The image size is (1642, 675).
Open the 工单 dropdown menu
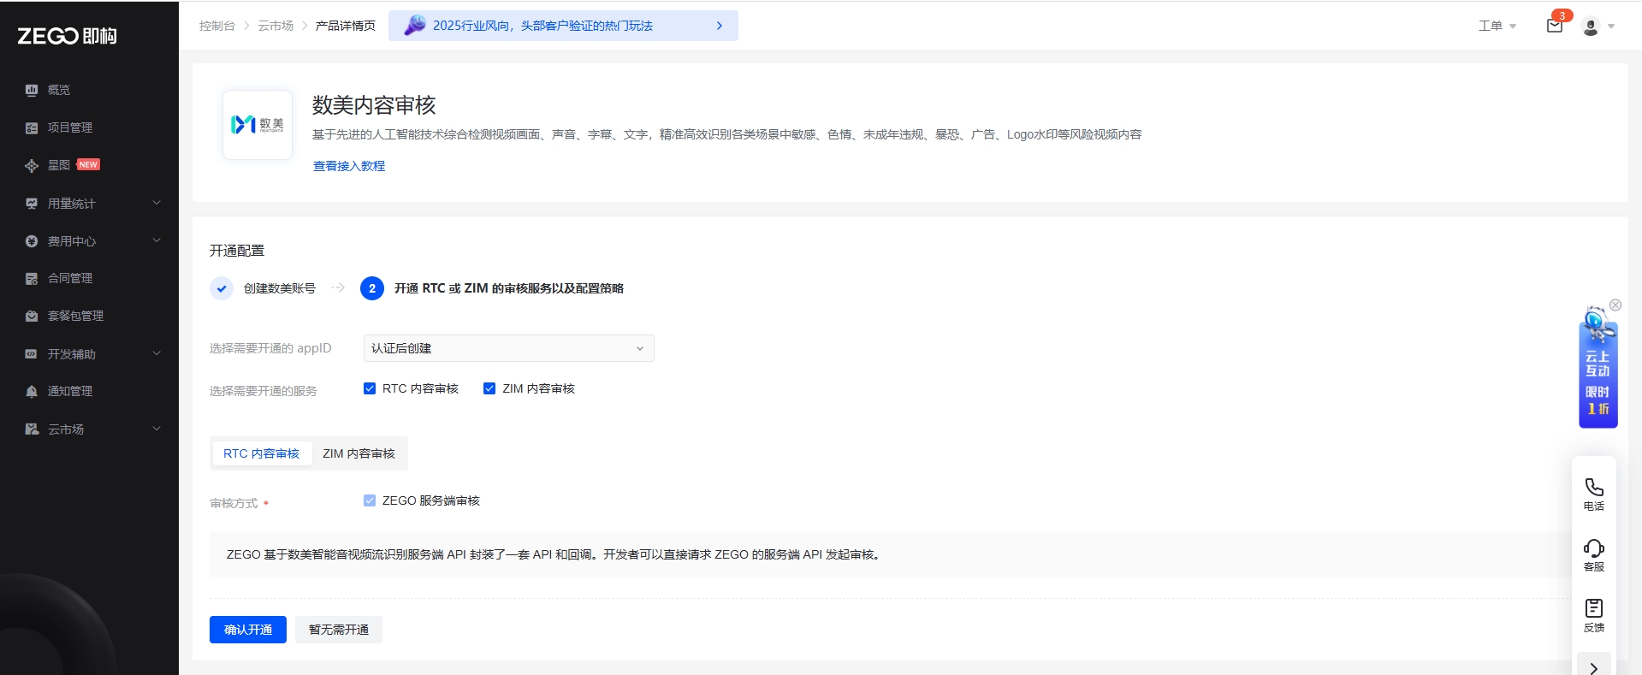coord(1497,26)
